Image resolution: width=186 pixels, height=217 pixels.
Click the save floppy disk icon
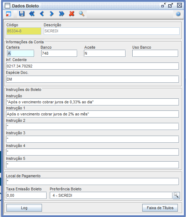tap(22, 14)
